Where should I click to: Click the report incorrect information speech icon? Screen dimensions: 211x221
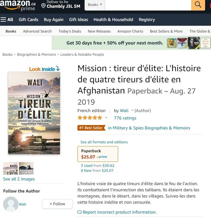(79, 212)
